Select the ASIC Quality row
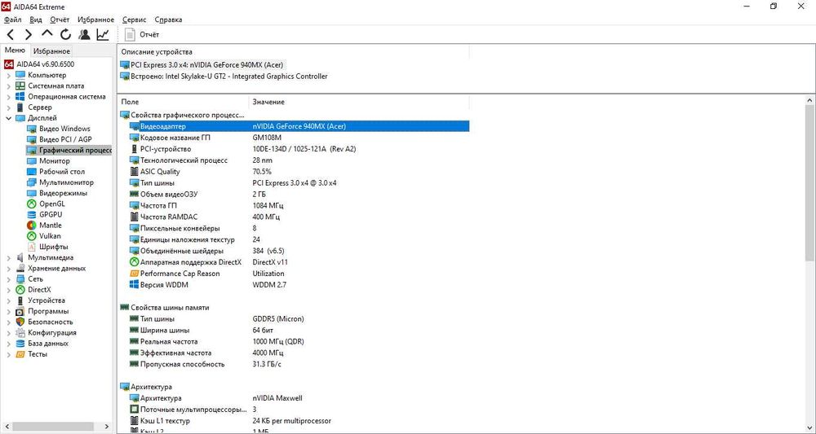This screenshot has height=434, width=816. pyautogui.click(x=294, y=171)
